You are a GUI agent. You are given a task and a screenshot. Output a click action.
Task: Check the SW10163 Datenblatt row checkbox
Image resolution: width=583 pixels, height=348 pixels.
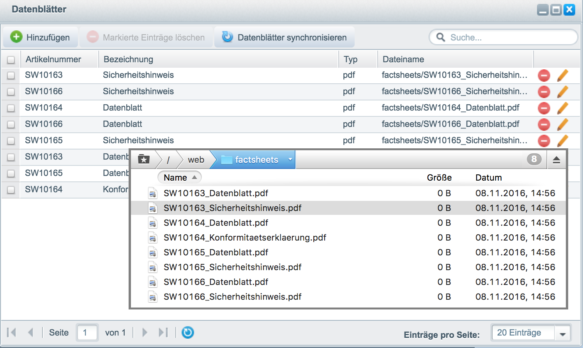click(11, 157)
